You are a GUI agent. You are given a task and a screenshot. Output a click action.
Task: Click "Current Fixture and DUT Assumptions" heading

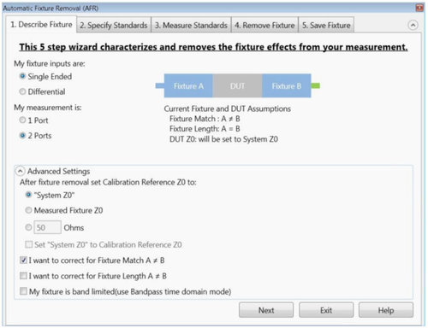coord(228,108)
